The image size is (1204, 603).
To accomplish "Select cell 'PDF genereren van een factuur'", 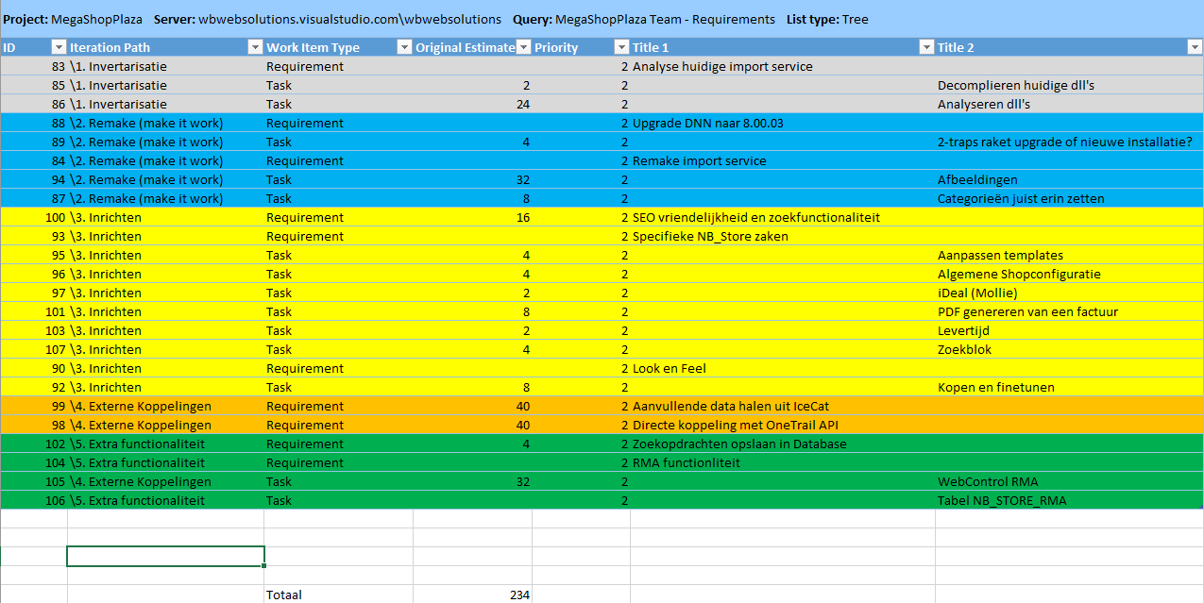I will pyautogui.click(x=1069, y=311).
